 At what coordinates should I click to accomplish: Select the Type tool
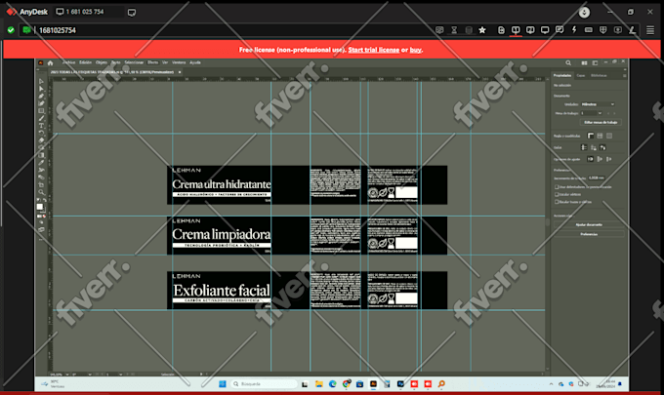(x=41, y=126)
